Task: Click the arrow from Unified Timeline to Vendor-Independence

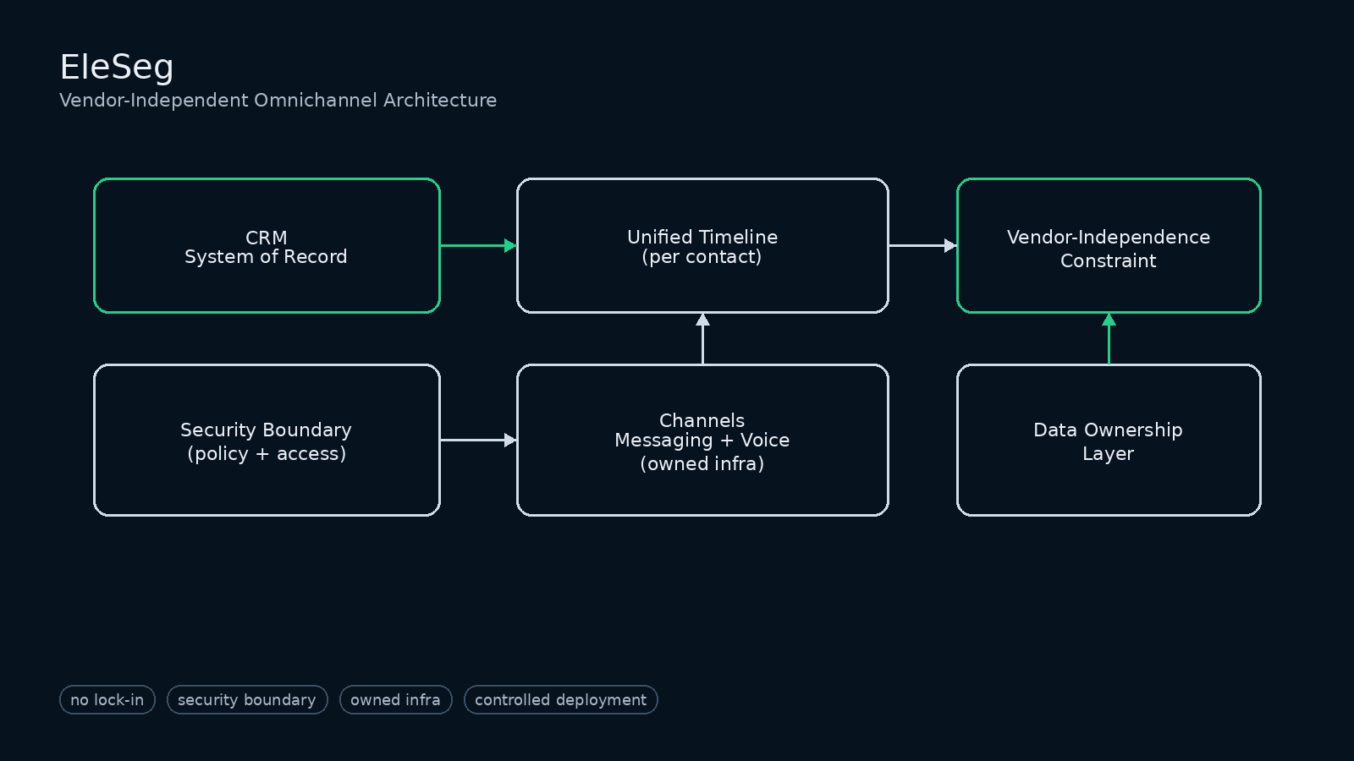Action: [x=922, y=245]
